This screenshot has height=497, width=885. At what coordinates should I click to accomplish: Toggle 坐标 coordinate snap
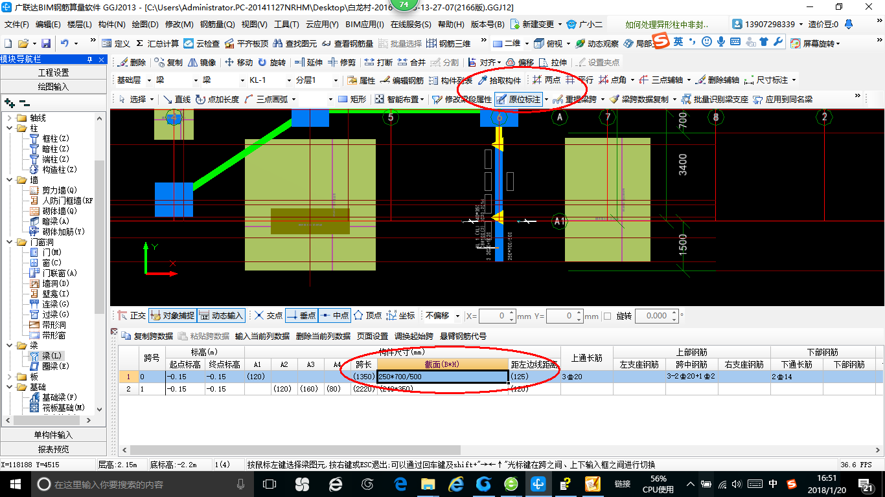click(x=400, y=316)
